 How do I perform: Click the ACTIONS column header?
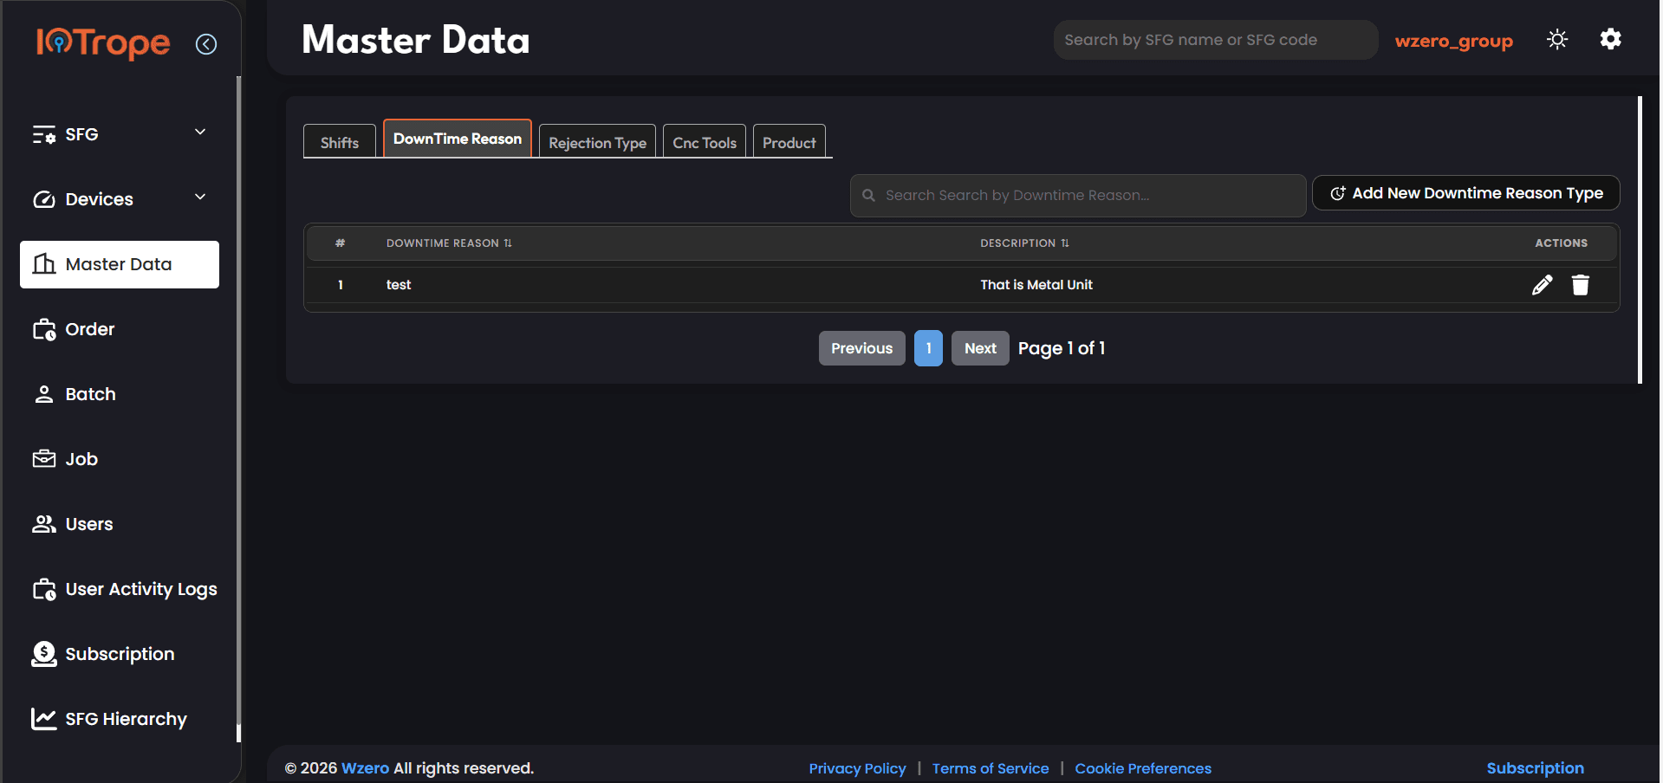[x=1562, y=243]
